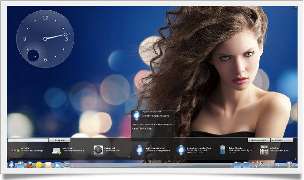
Task: Open Firefox from the panel
Action: (x=29, y=165)
